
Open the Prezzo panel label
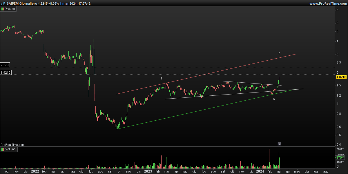point(10,9)
